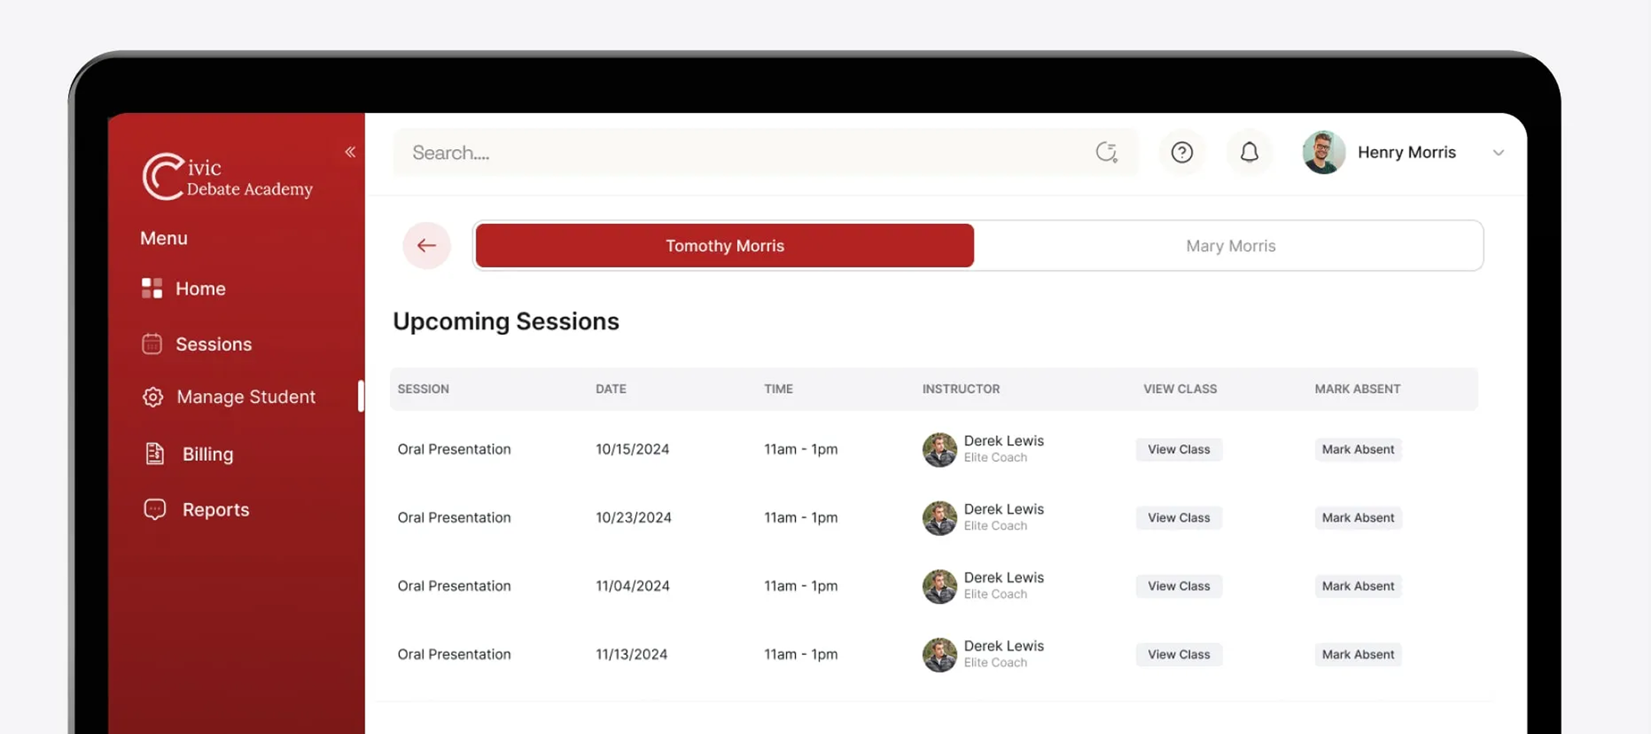View Class for 10/15/2024 session
Image resolution: width=1651 pixels, height=734 pixels.
tap(1179, 450)
